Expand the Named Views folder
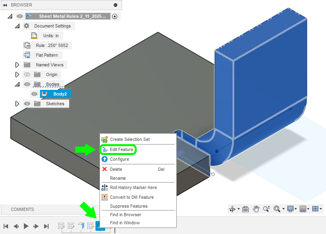 [17, 65]
